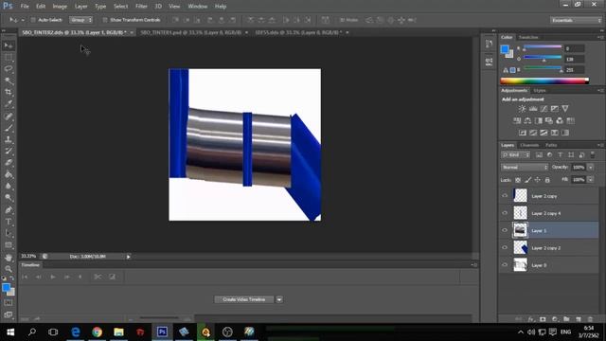Enable Show Transform Controls checkbox
The image size is (606, 341).
coord(105,20)
